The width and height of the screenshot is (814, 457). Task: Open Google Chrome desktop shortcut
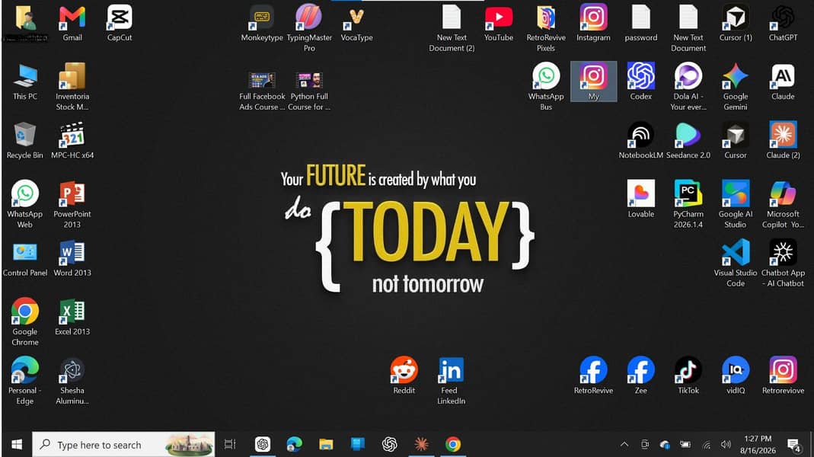point(25,322)
